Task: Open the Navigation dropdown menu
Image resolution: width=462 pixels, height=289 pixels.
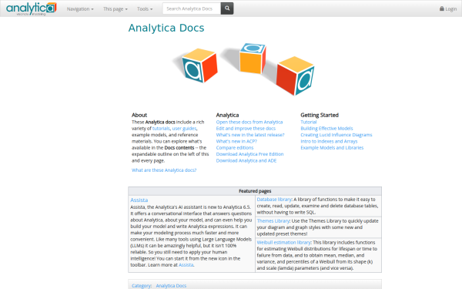Action: [80, 8]
